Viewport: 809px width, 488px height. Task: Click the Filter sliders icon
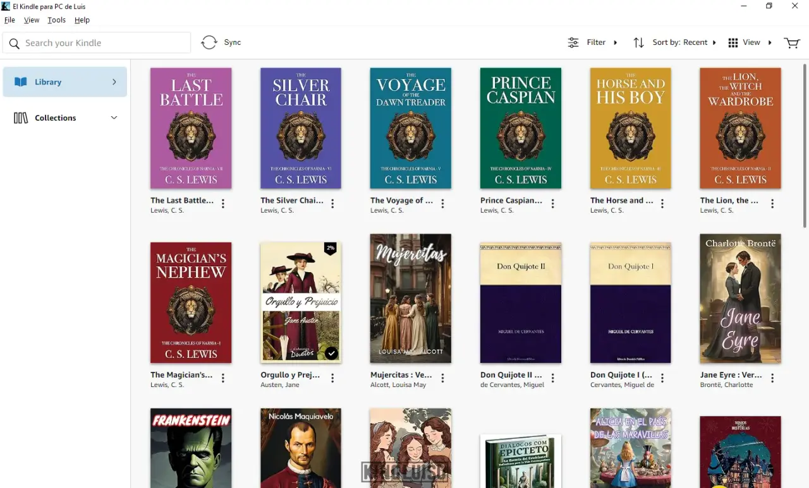(x=573, y=42)
